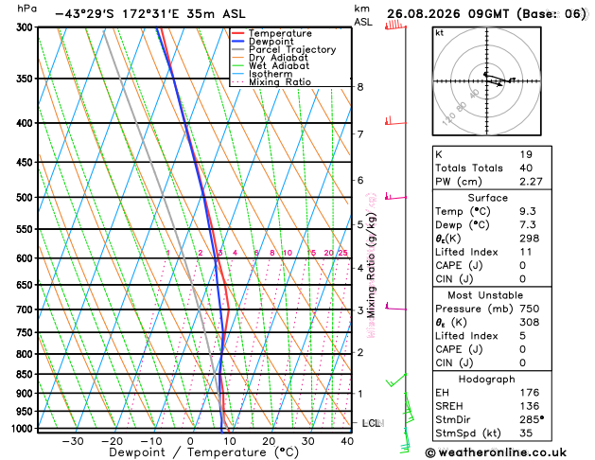Viewport: 595px width, 460px height.
Task: Click the Hodograph table heading
Action: (x=486, y=380)
